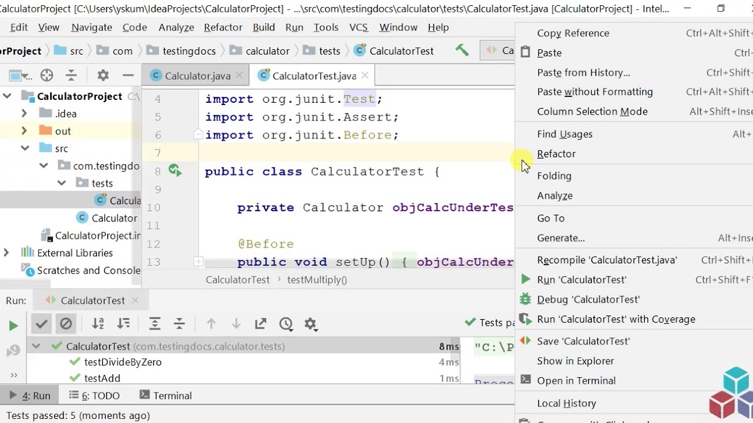Viewport: 753px width, 423px height.
Task: Collapse the com.testingdocs package
Action: pos(44,166)
